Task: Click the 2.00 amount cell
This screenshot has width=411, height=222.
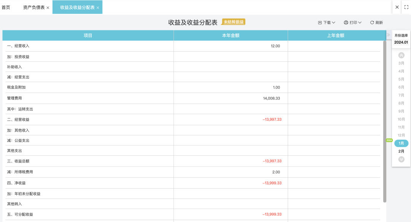Action: tap(276, 172)
